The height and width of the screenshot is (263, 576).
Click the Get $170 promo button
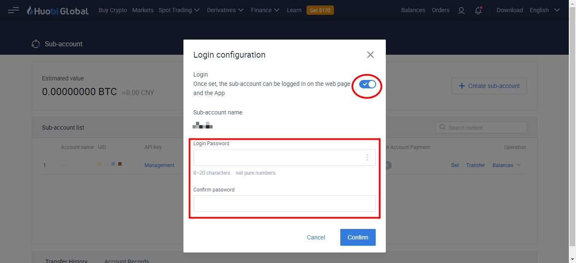[x=320, y=10]
